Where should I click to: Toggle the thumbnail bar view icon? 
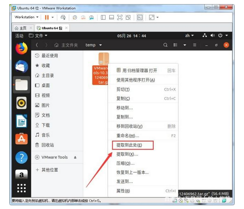pos(111,17)
